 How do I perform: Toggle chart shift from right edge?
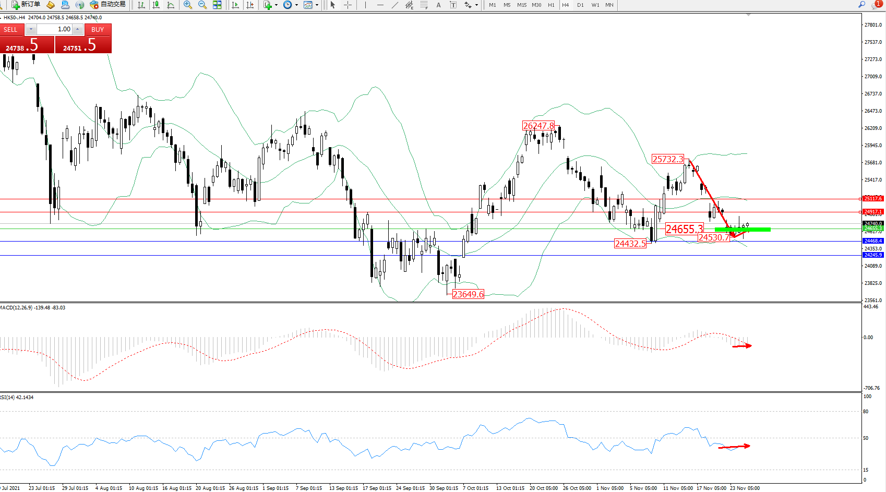[x=250, y=5]
